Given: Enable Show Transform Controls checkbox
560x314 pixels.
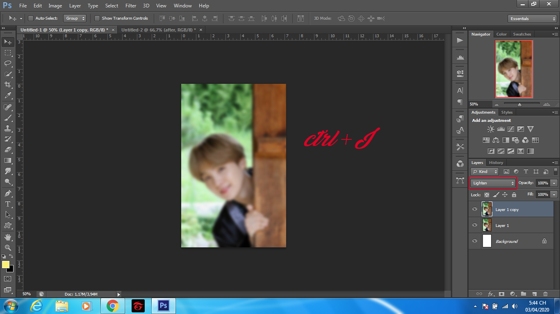Looking at the screenshot, I should tap(97, 18).
